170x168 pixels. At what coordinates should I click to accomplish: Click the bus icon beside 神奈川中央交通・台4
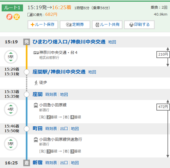(36, 53)
